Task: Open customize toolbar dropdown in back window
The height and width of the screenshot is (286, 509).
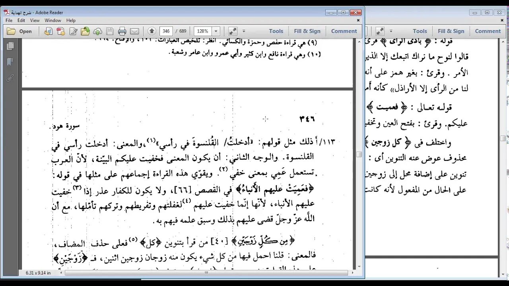Action: [x=391, y=31]
